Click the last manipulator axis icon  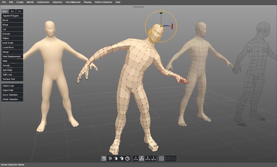pyautogui.click(x=154, y=158)
